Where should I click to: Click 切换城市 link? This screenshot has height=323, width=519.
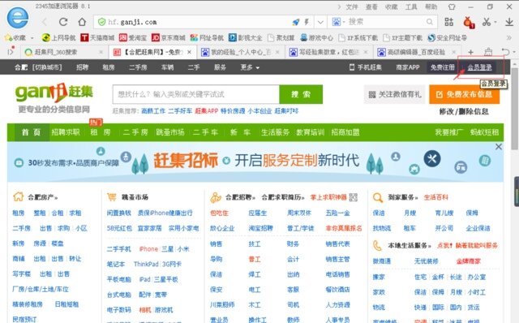pos(47,67)
